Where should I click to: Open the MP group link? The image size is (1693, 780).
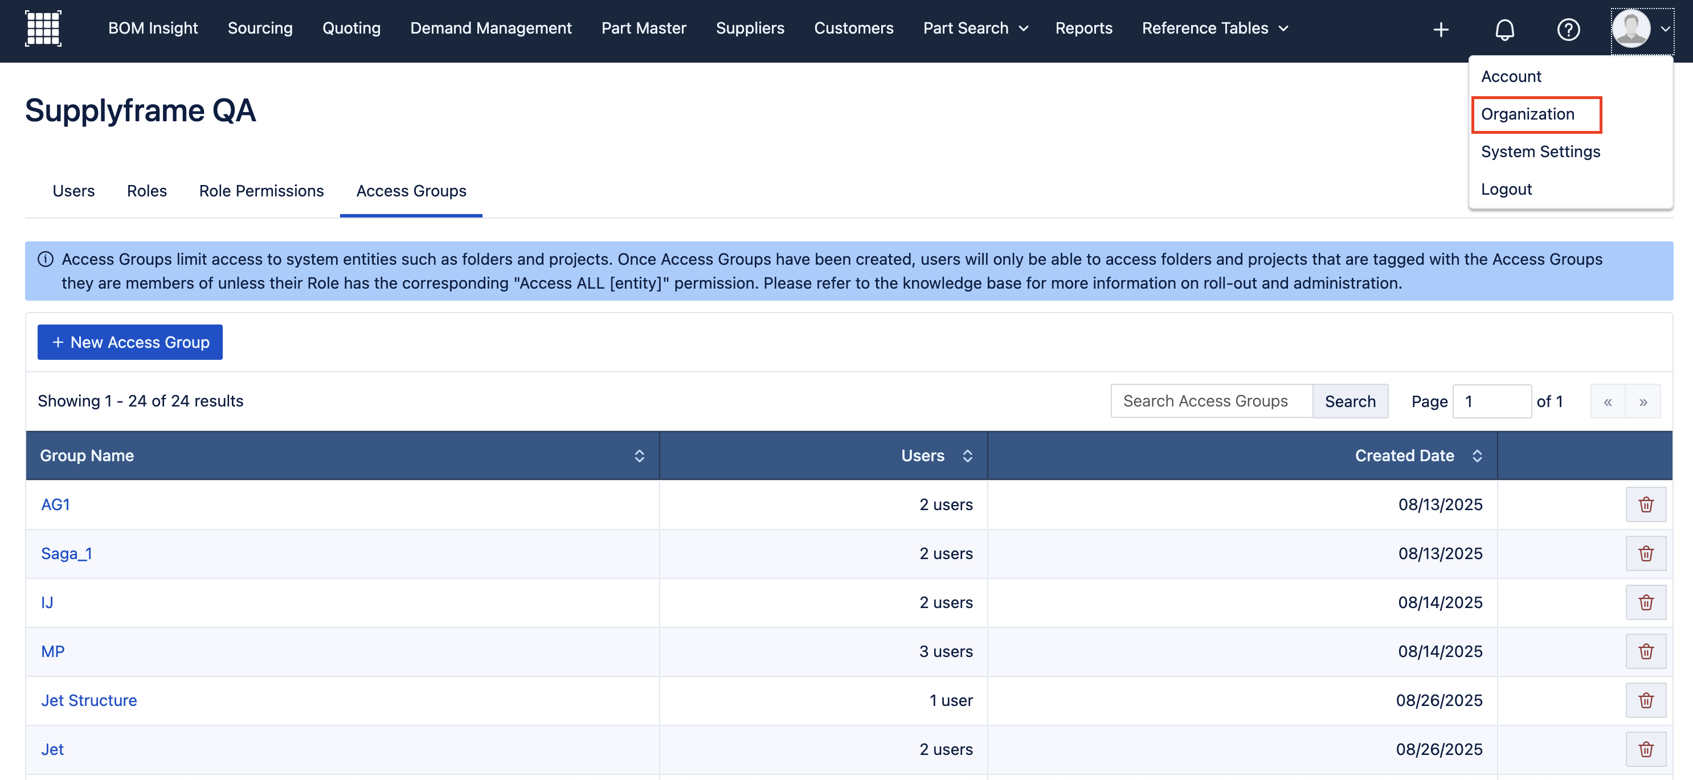[52, 651]
